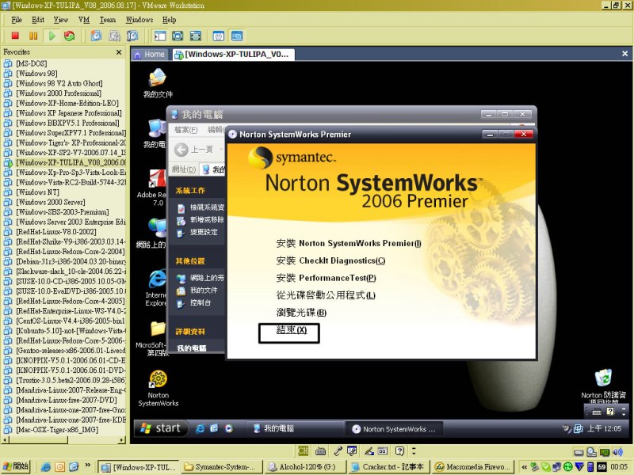The height and width of the screenshot is (475, 634).
Task: Click the red Power Off button in VMware toolbar
Action: coord(15,36)
